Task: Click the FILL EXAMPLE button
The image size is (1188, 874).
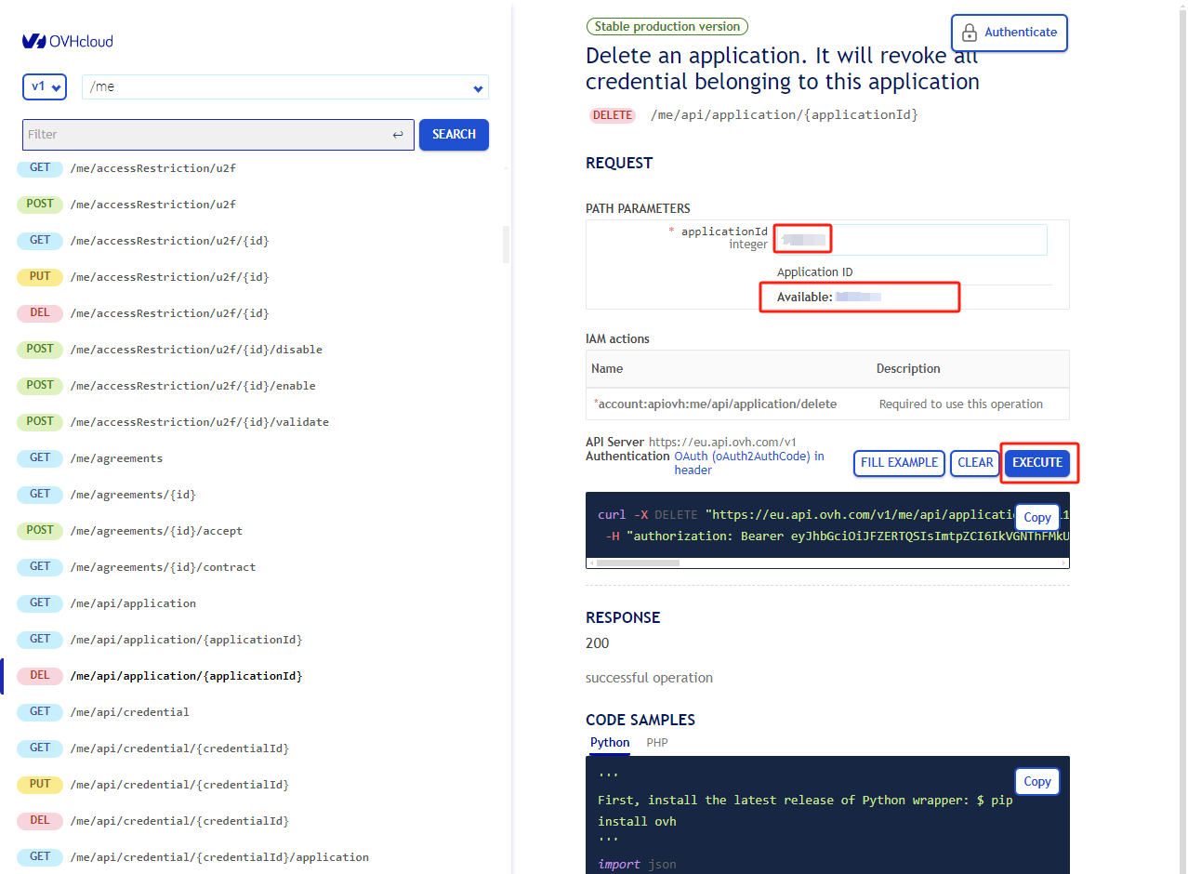Action: 899,463
